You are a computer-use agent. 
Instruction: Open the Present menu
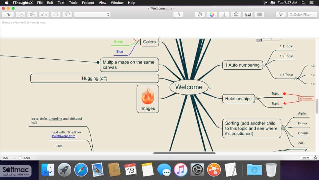(x=88, y=3)
